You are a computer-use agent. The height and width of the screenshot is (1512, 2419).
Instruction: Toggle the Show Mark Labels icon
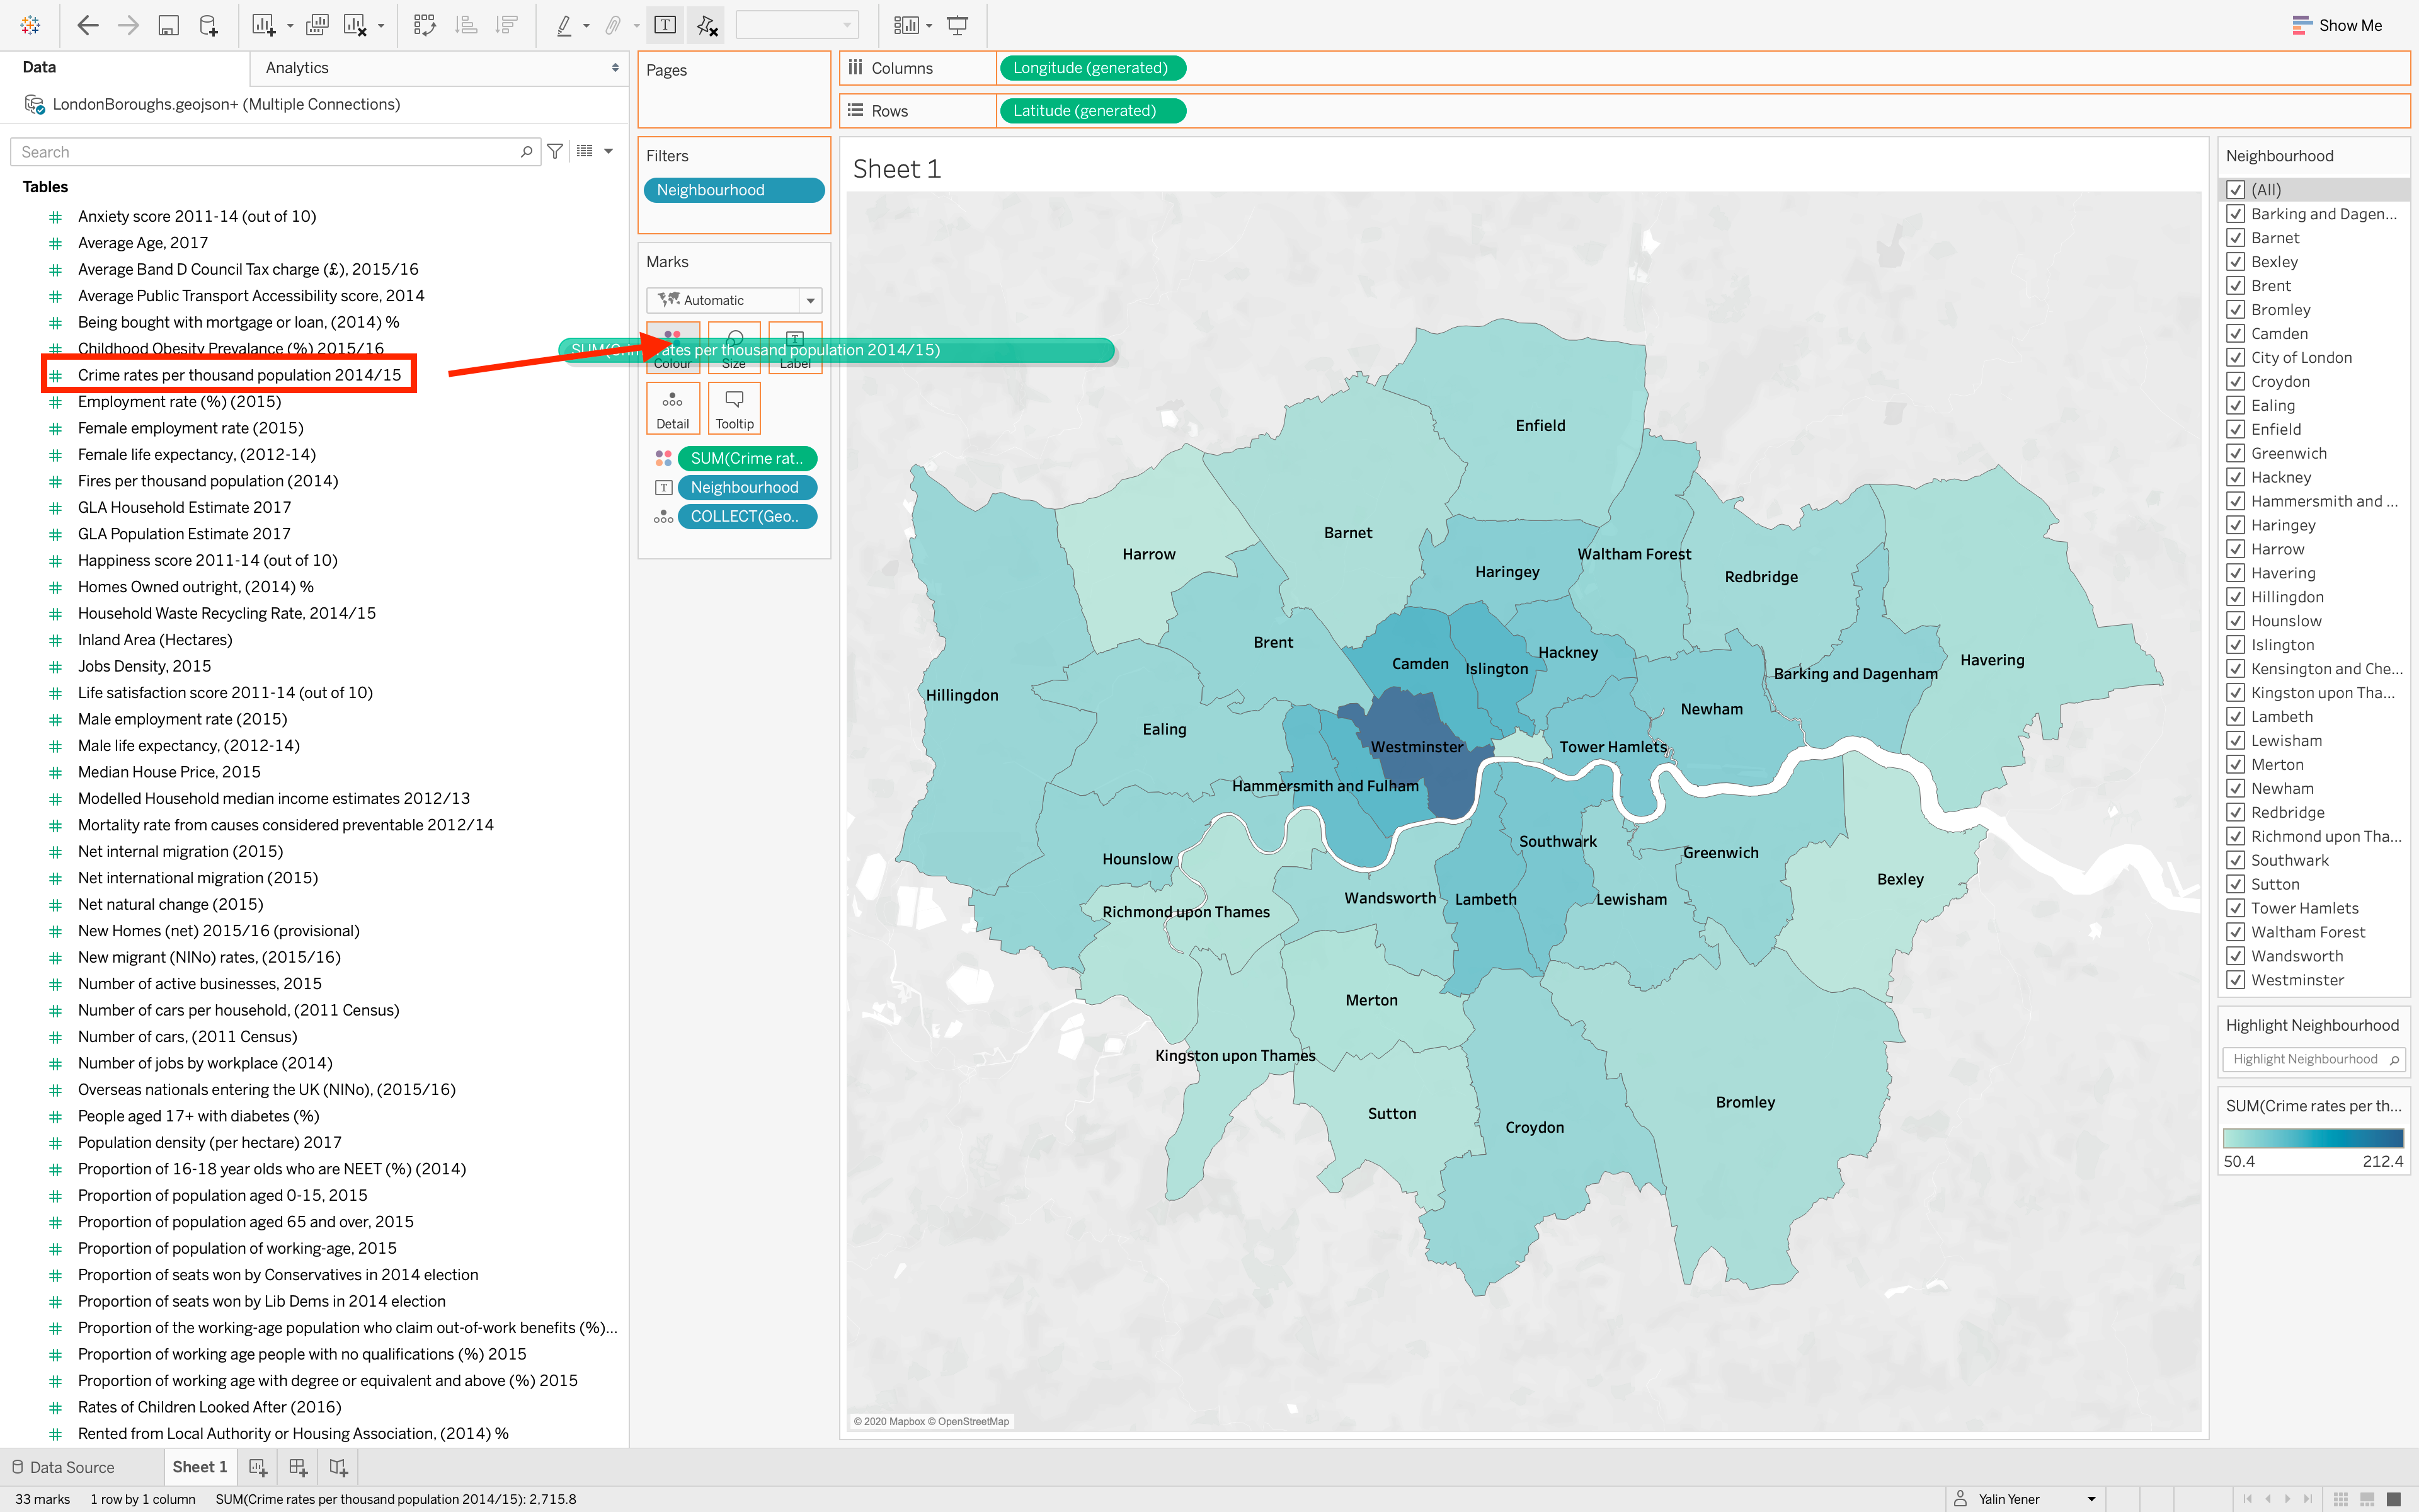(x=665, y=25)
